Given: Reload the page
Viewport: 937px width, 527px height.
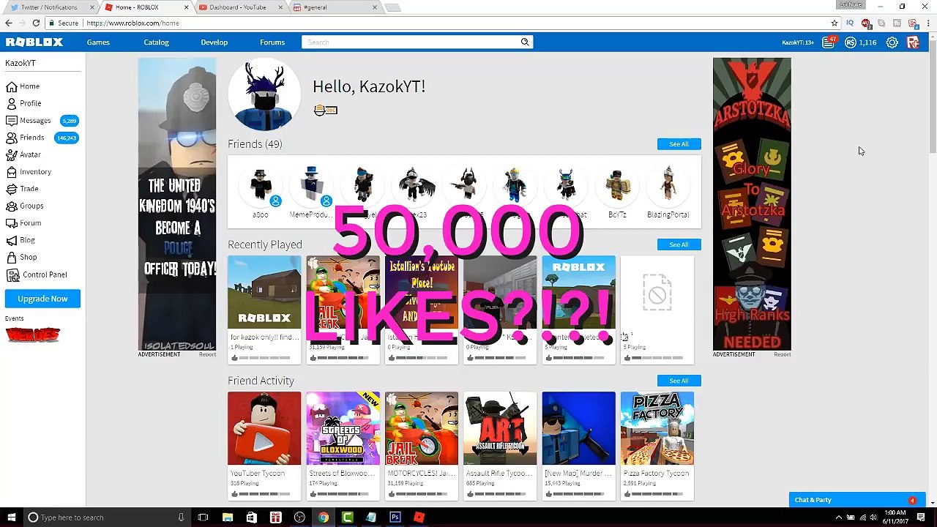Looking at the screenshot, I should [36, 23].
